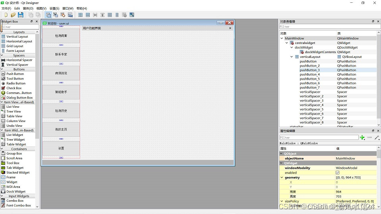The width and height of the screenshot is (381, 214).
Task: Collapse the dockWidget tree node
Action: click(292, 48)
